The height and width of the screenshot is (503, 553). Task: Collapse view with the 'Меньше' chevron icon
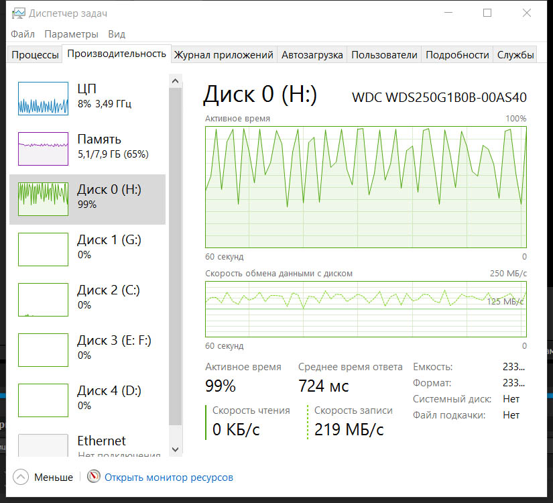(x=21, y=478)
